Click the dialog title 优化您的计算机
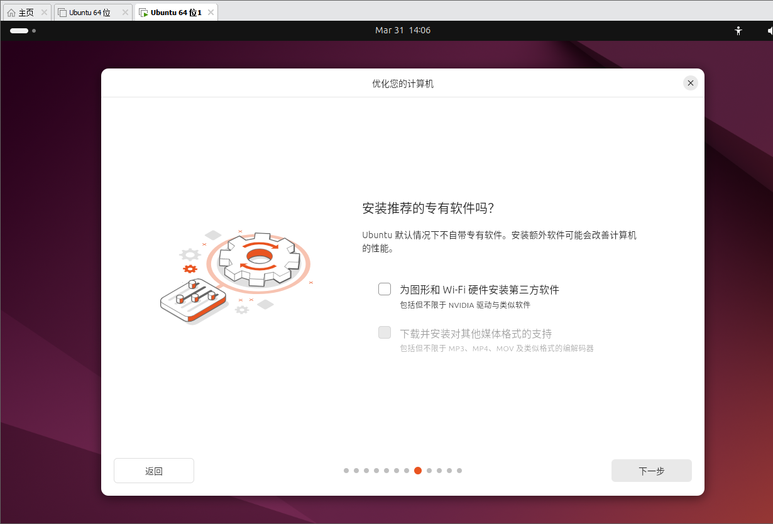 [403, 84]
